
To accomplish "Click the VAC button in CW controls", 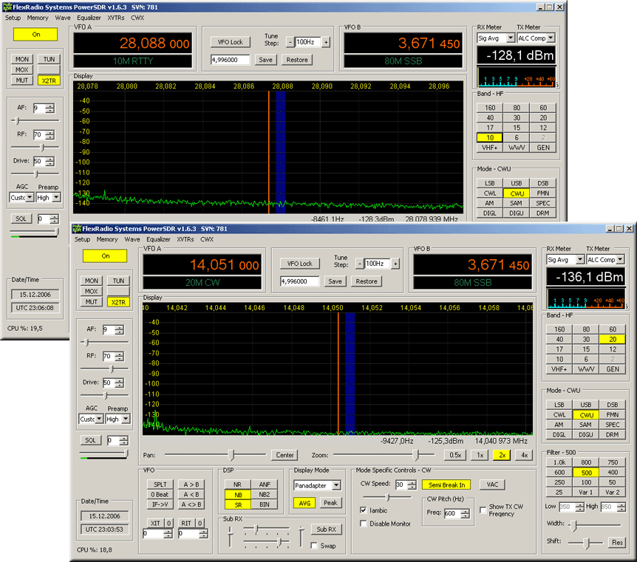I will (491, 484).
